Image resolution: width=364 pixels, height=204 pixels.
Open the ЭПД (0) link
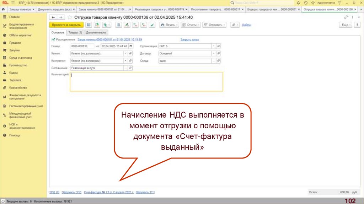[x=54, y=192]
